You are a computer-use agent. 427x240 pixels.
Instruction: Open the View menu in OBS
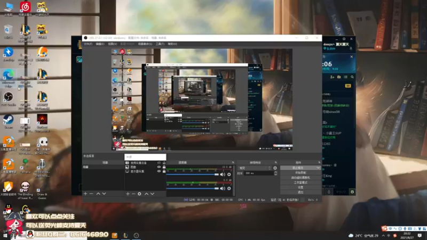[113, 44]
